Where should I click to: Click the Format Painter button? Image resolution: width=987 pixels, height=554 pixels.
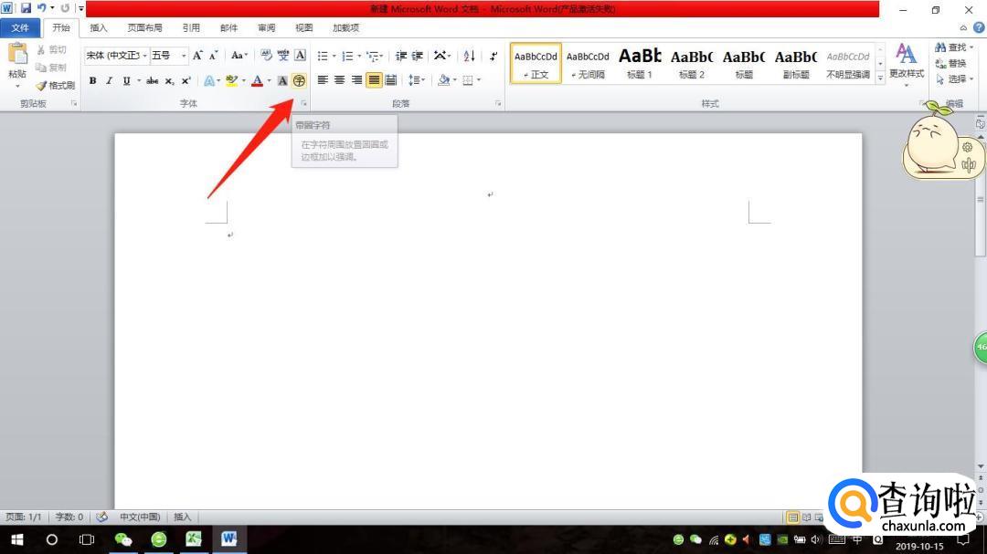coord(56,85)
